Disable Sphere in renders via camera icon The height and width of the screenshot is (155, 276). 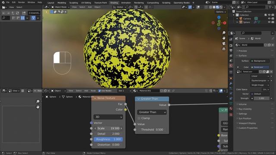pos(273,22)
